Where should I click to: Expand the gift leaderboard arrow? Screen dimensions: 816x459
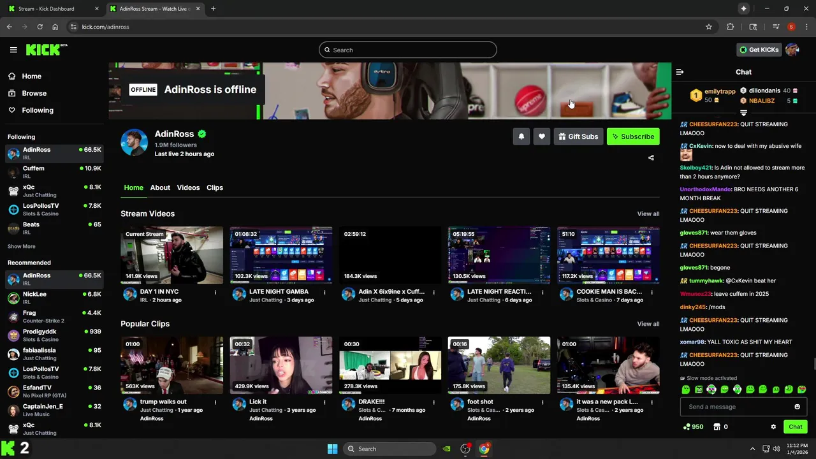coord(743,113)
